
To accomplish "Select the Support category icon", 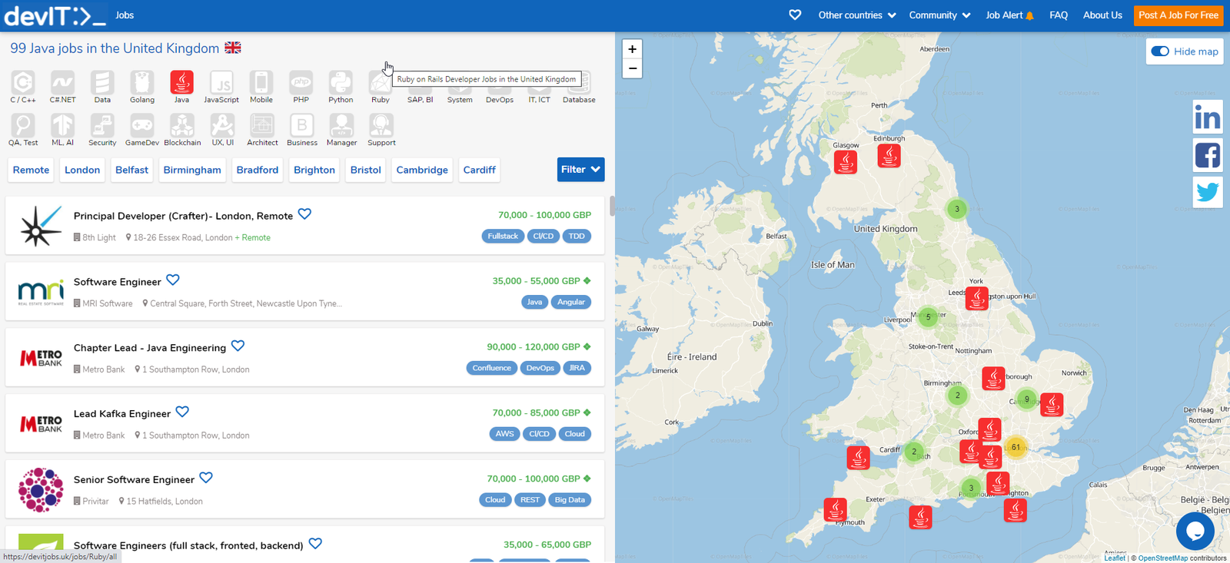I will click(x=381, y=125).
